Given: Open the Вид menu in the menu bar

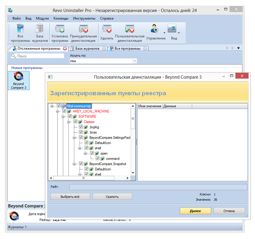Looking at the screenshot, I should pyautogui.click(x=28, y=18).
